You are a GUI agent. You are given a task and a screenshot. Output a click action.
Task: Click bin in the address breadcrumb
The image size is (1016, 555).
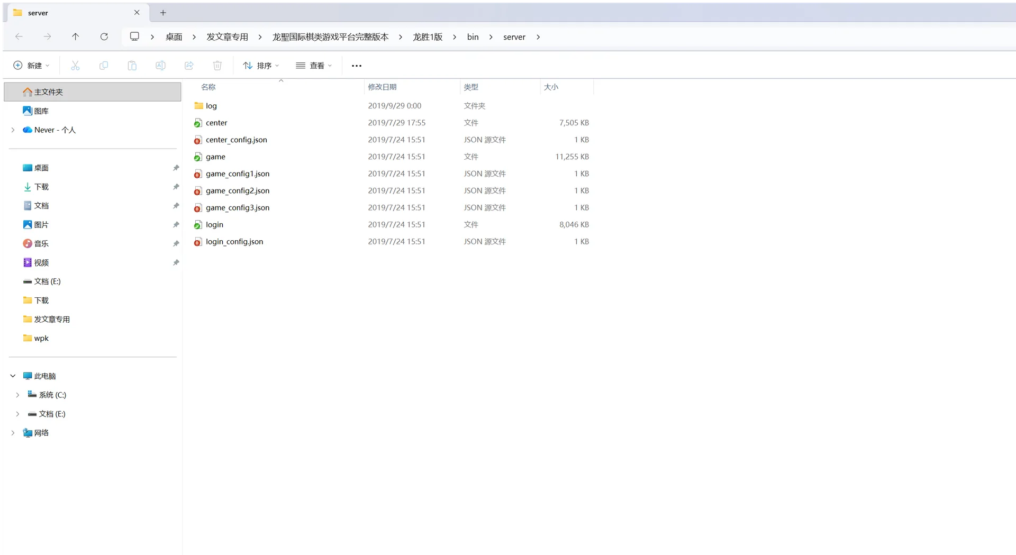[x=473, y=37]
